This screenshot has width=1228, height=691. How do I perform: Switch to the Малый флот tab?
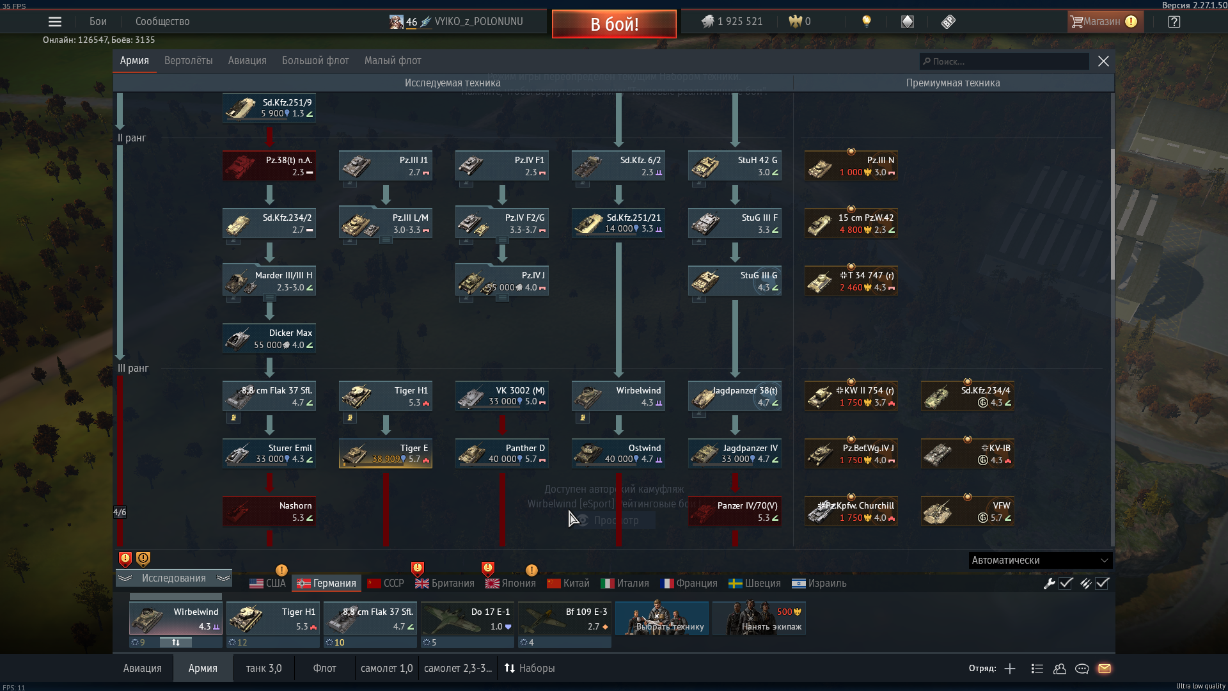tap(393, 61)
